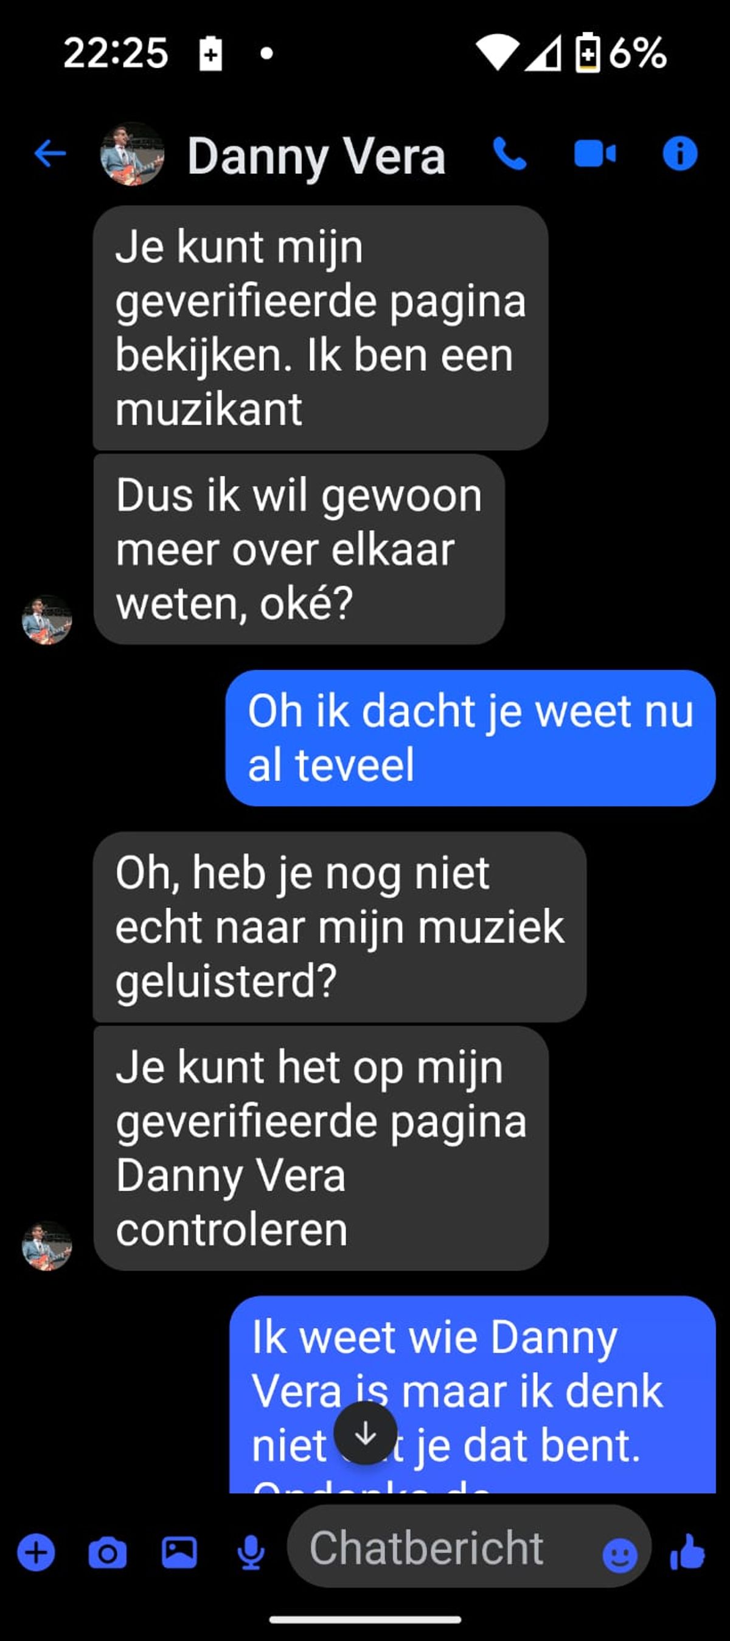
Task: Tap avatar beside 'weten, oké?' message
Action: tap(47, 619)
